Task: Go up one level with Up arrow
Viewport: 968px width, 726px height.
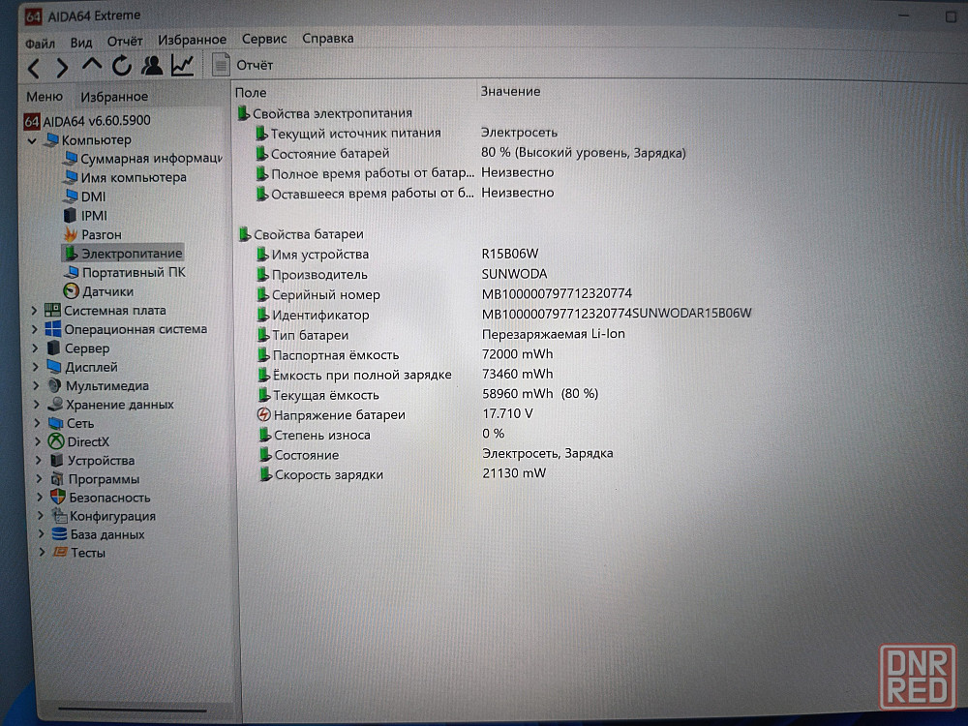Action: click(91, 64)
